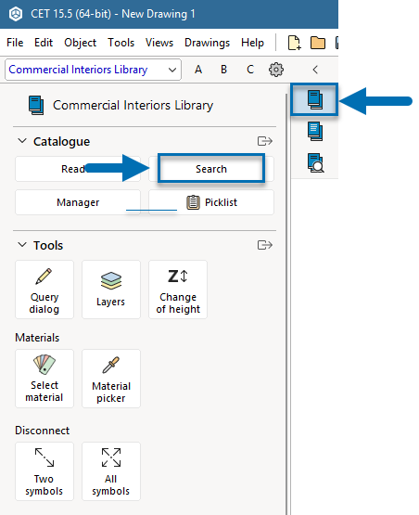The width and height of the screenshot is (419, 515).
Task: Open the Layers tool
Action: pyautogui.click(x=111, y=290)
